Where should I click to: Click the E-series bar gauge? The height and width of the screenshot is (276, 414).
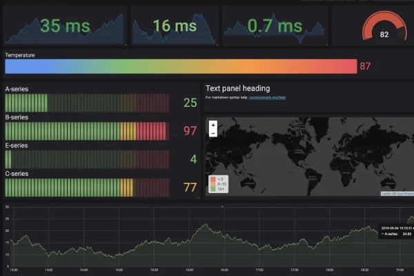click(86, 159)
